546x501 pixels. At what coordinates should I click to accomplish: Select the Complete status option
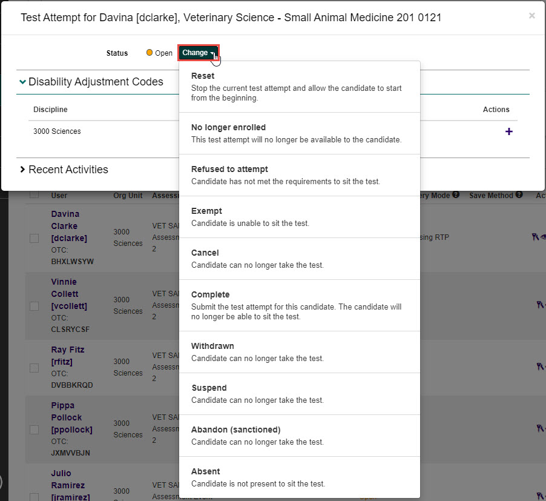tap(210, 295)
